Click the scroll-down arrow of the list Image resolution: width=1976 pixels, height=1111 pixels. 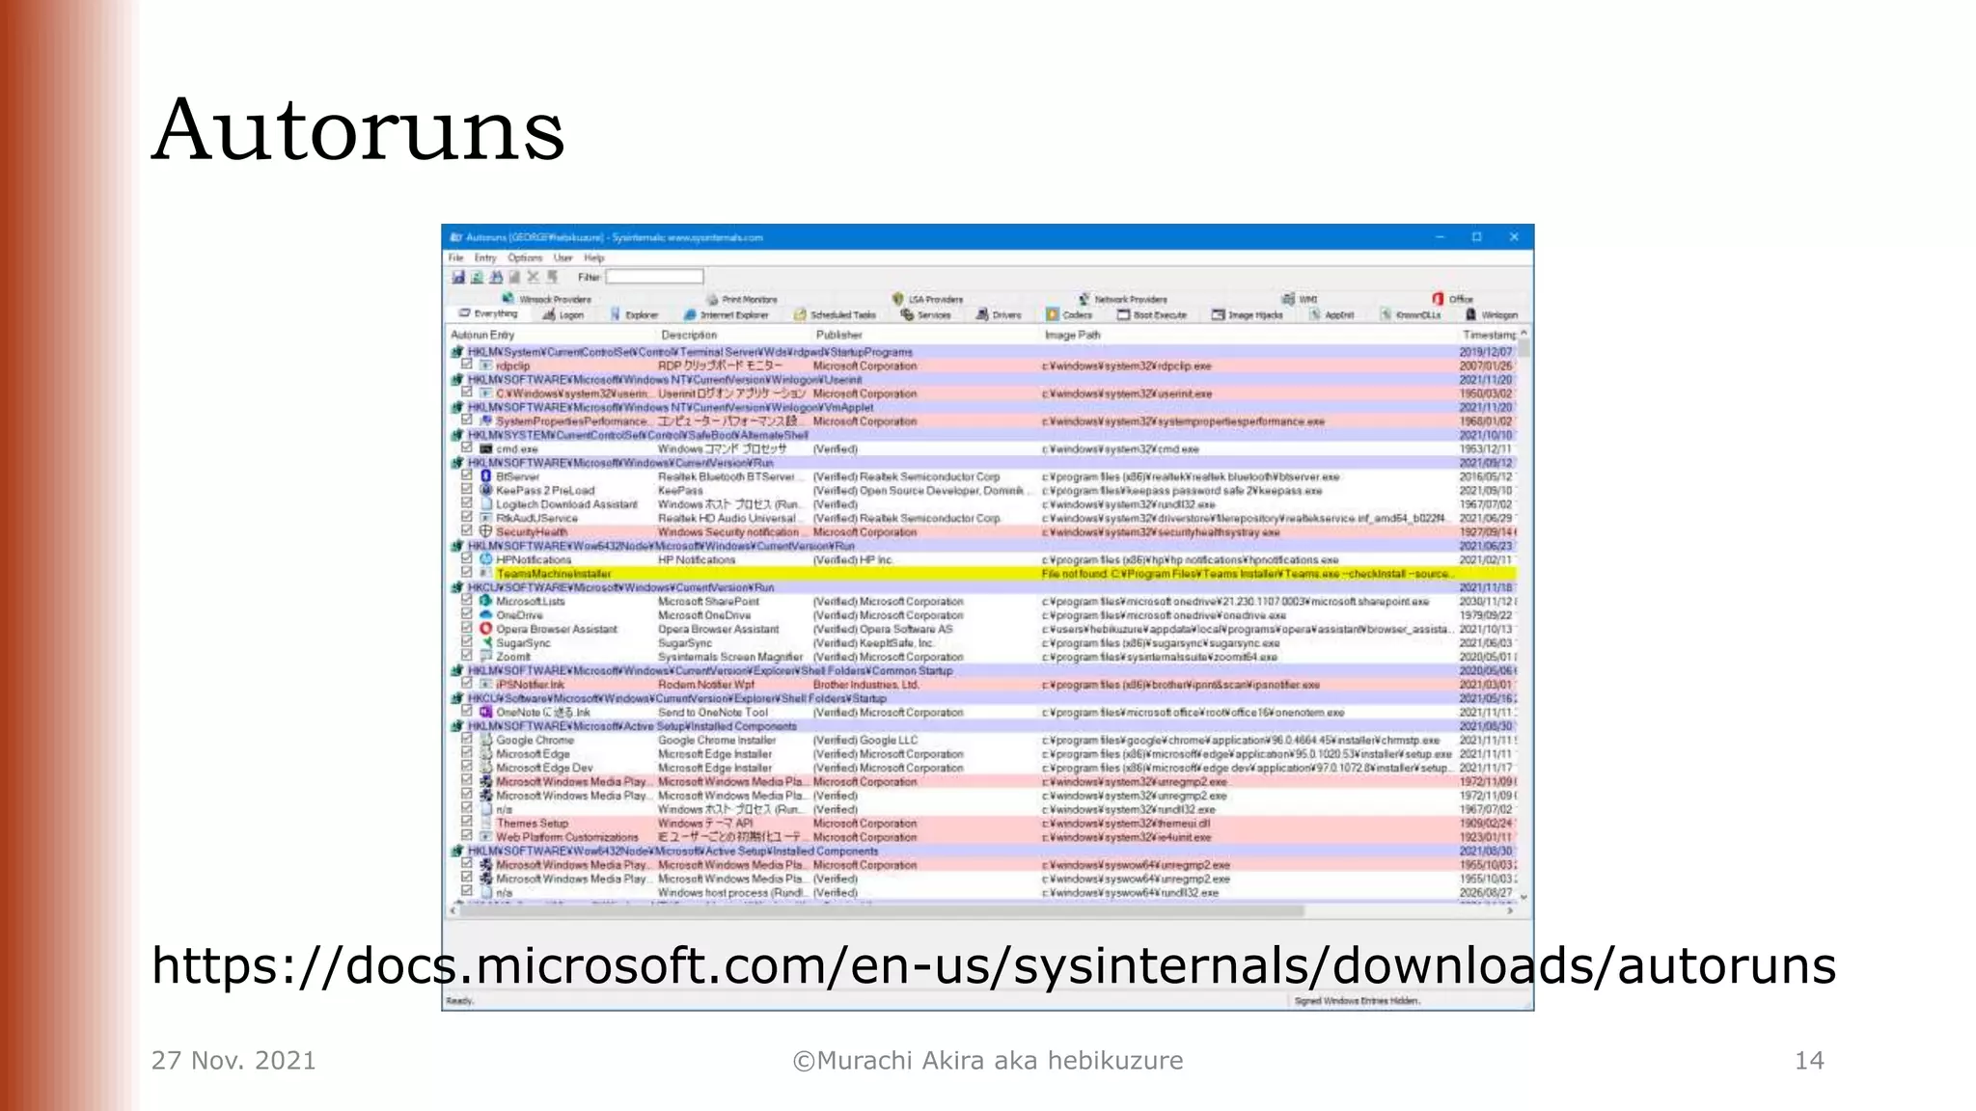(x=1523, y=897)
